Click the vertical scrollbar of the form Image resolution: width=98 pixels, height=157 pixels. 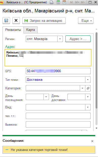coord(96,70)
